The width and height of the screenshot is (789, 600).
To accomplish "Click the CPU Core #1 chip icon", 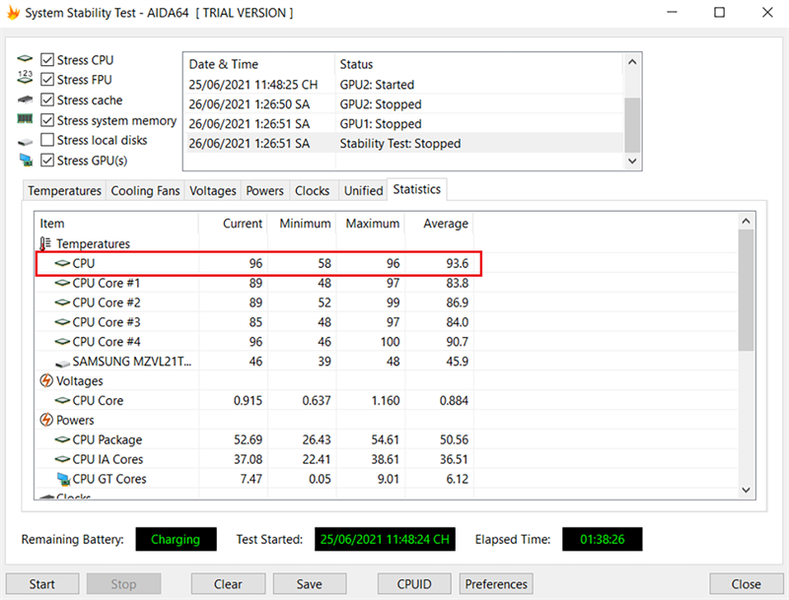I will point(62,283).
